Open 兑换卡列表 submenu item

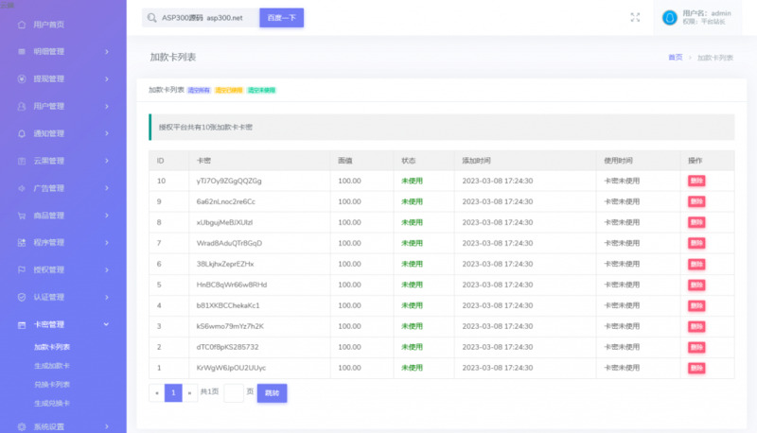coord(52,384)
